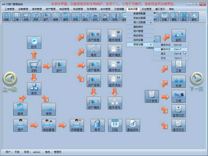Go to previous page with 上一页

pyautogui.click(x=10, y=82)
